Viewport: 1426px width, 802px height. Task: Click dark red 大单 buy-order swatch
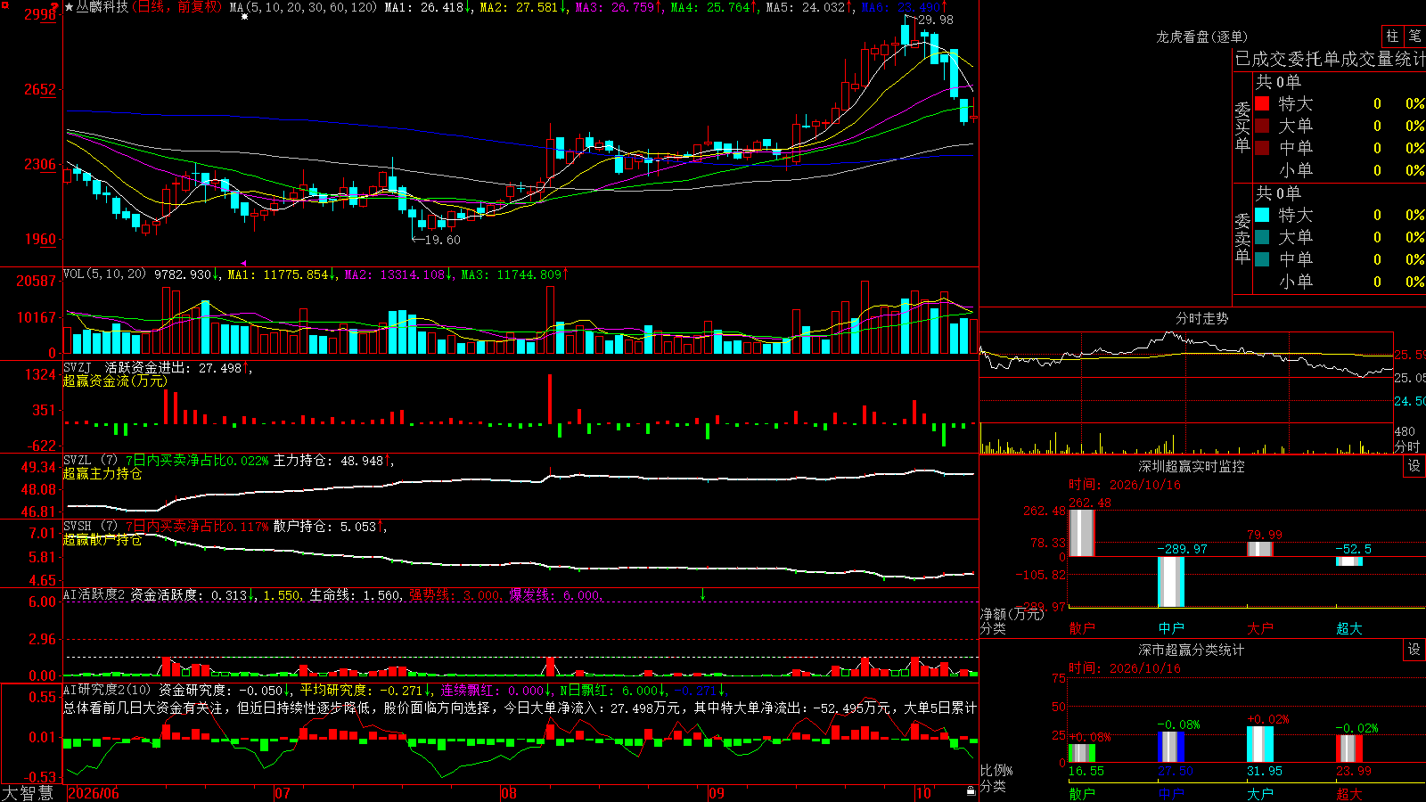[x=1262, y=126]
